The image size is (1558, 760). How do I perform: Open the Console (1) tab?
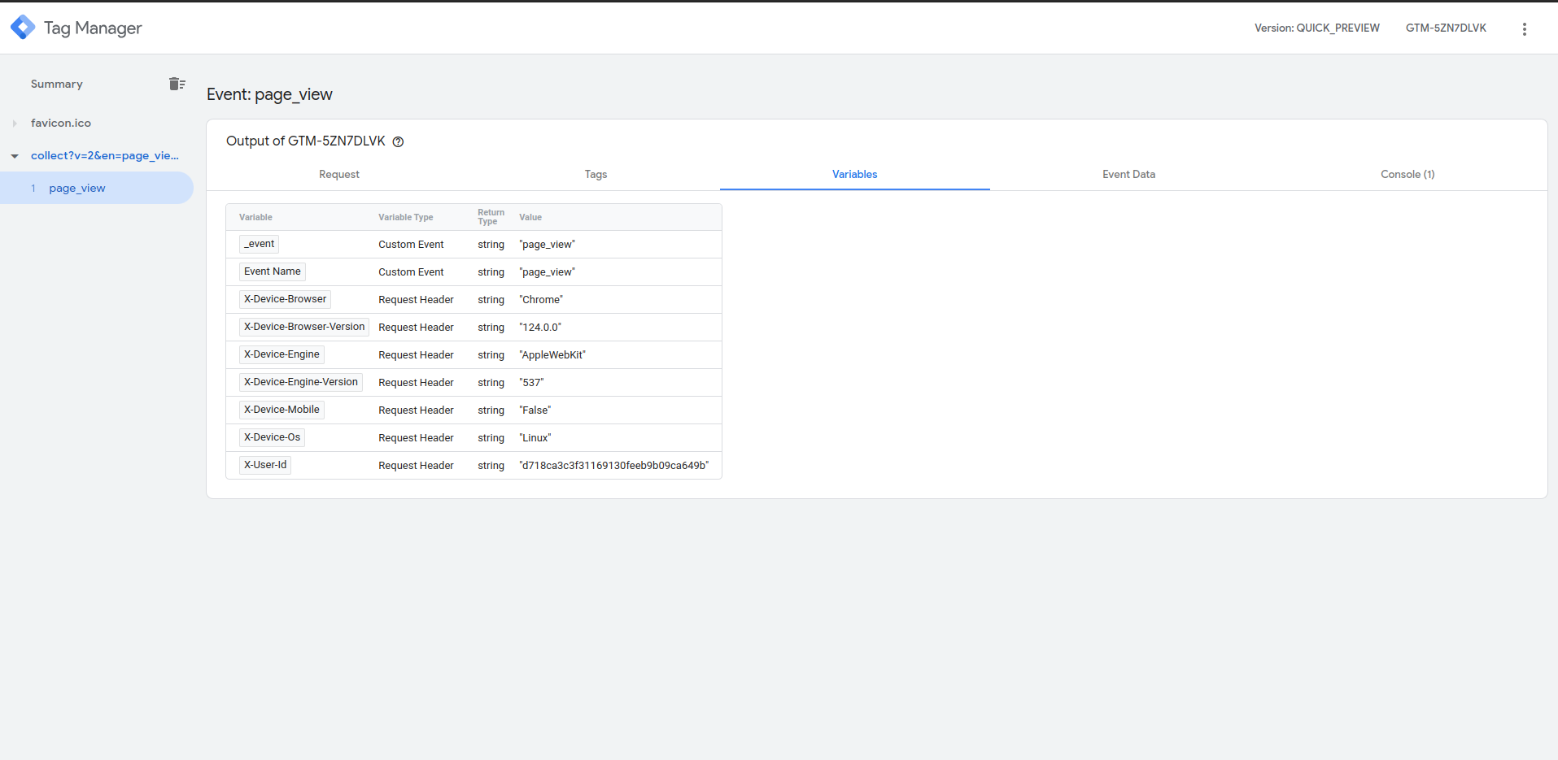point(1407,174)
